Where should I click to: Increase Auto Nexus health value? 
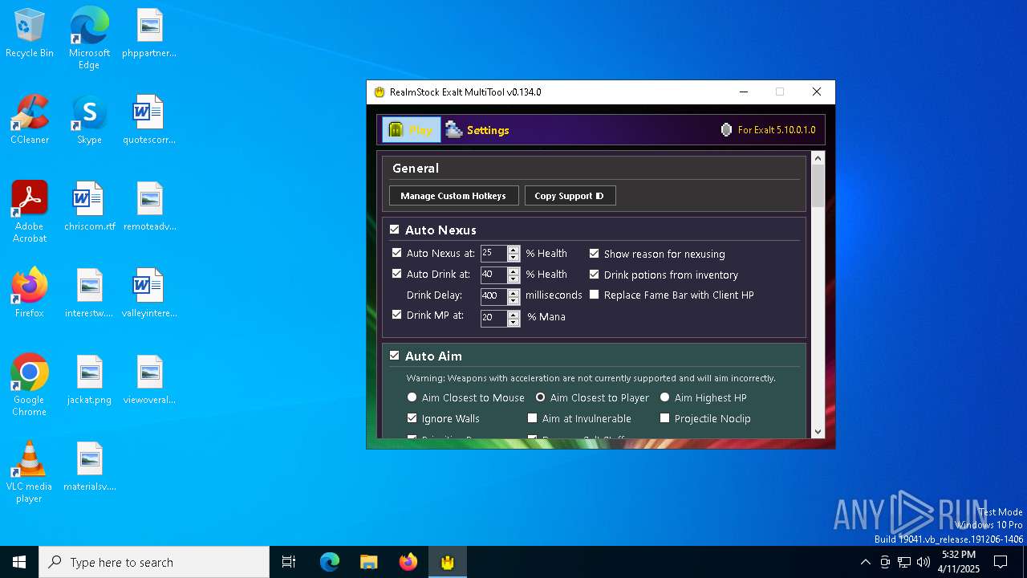pyautogui.click(x=513, y=250)
